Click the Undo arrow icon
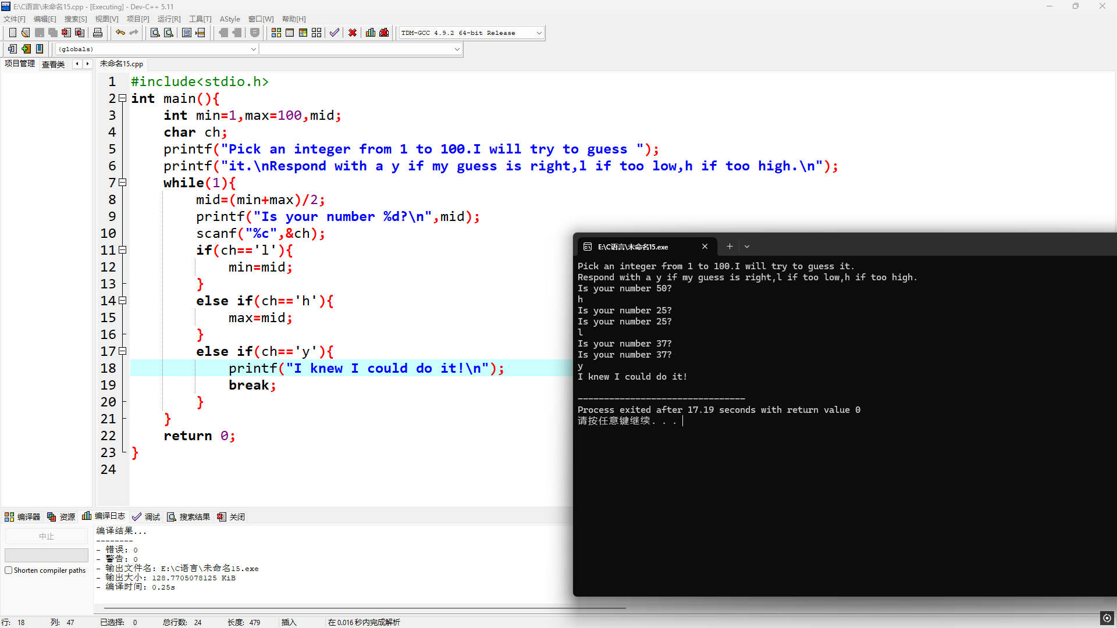 [x=120, y=33]
